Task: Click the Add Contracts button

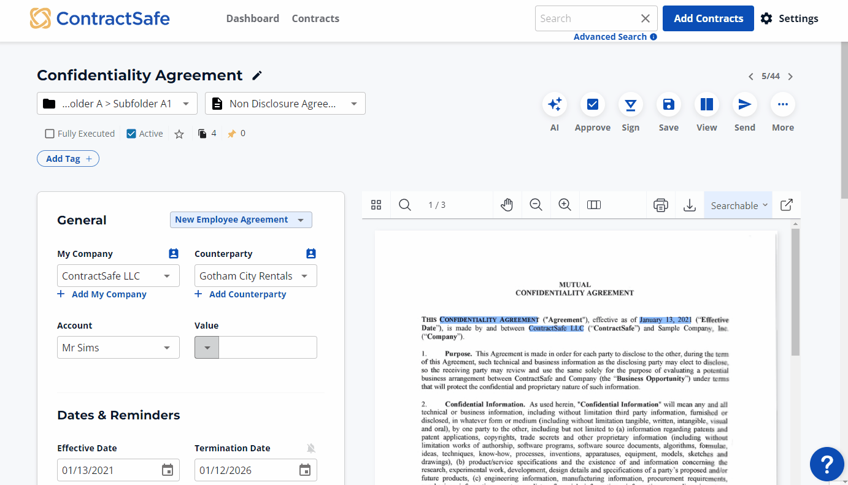Action: point(708,18)
